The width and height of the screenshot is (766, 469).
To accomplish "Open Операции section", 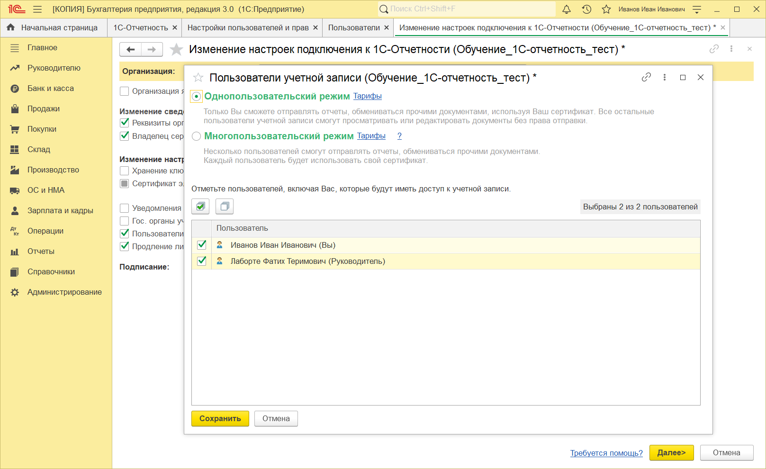I will coord(56,231).
